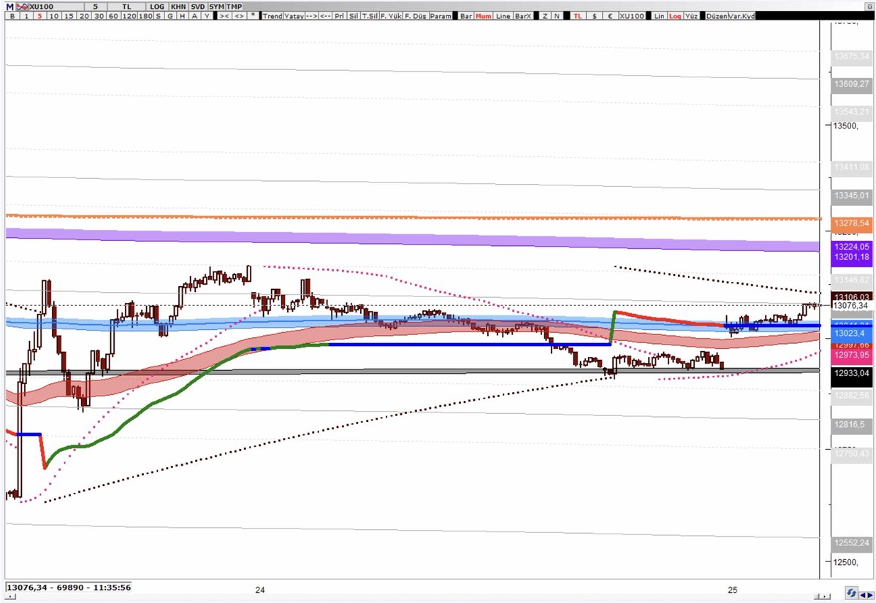Select the G daily period button

pos(170,16)
